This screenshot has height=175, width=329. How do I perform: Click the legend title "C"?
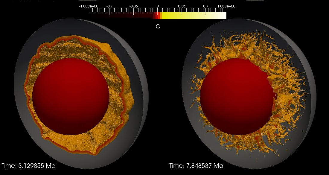pos(158,26)
